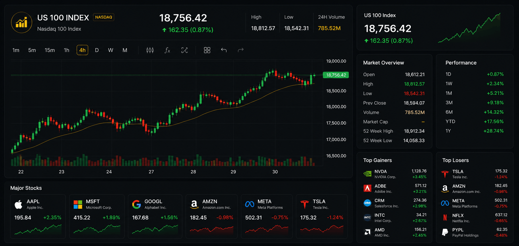
Task: Click the Amazon logo in Top Losers
Action: coord(445,189)
